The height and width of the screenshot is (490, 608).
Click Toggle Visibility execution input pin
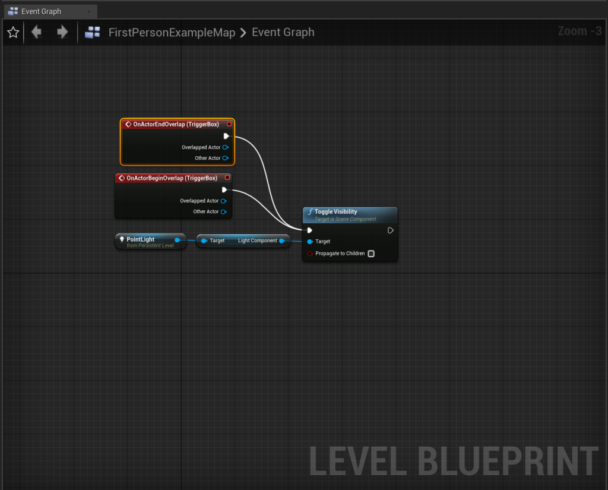click(309, 230)
